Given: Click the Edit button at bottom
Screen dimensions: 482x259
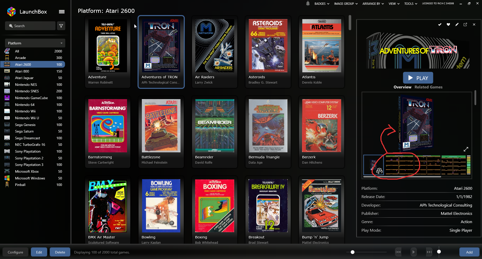Looking at the screenshot, I should pos(39,252).
